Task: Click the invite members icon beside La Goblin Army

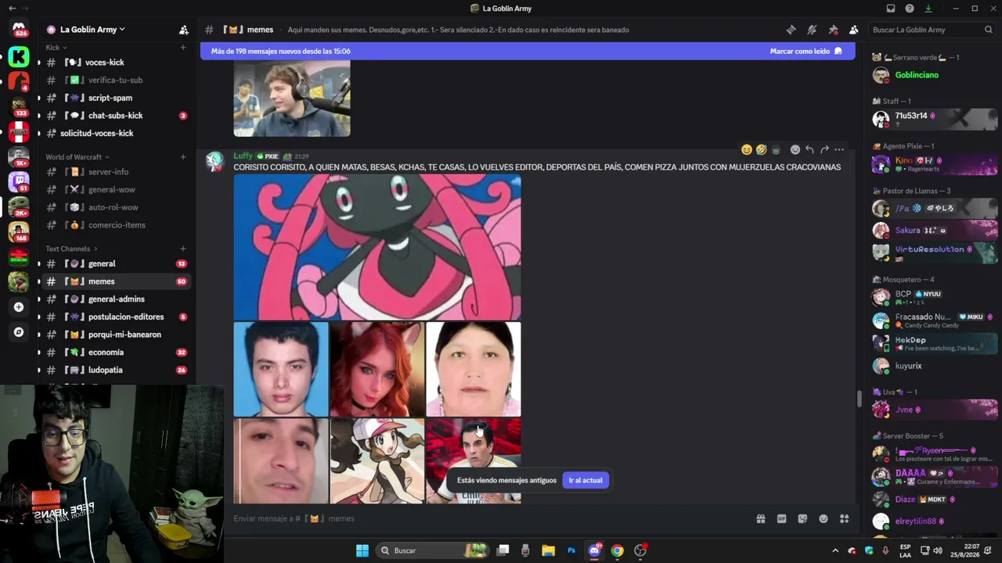Action: click(183, 30)
